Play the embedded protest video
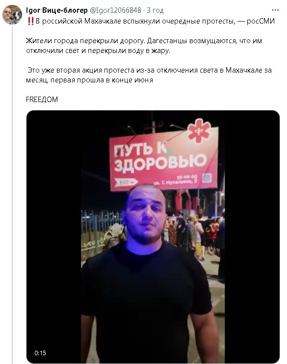 coord(153,236)
